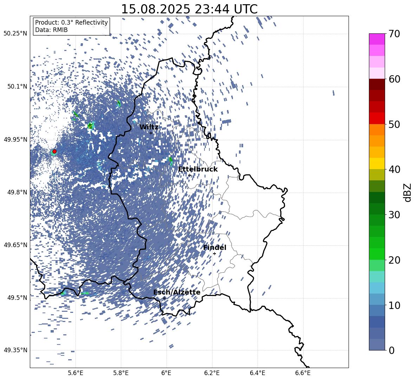This screenshot has width=416, height=380.
Task: Click the 0 value on colorbar
Action: coord(391,350)
